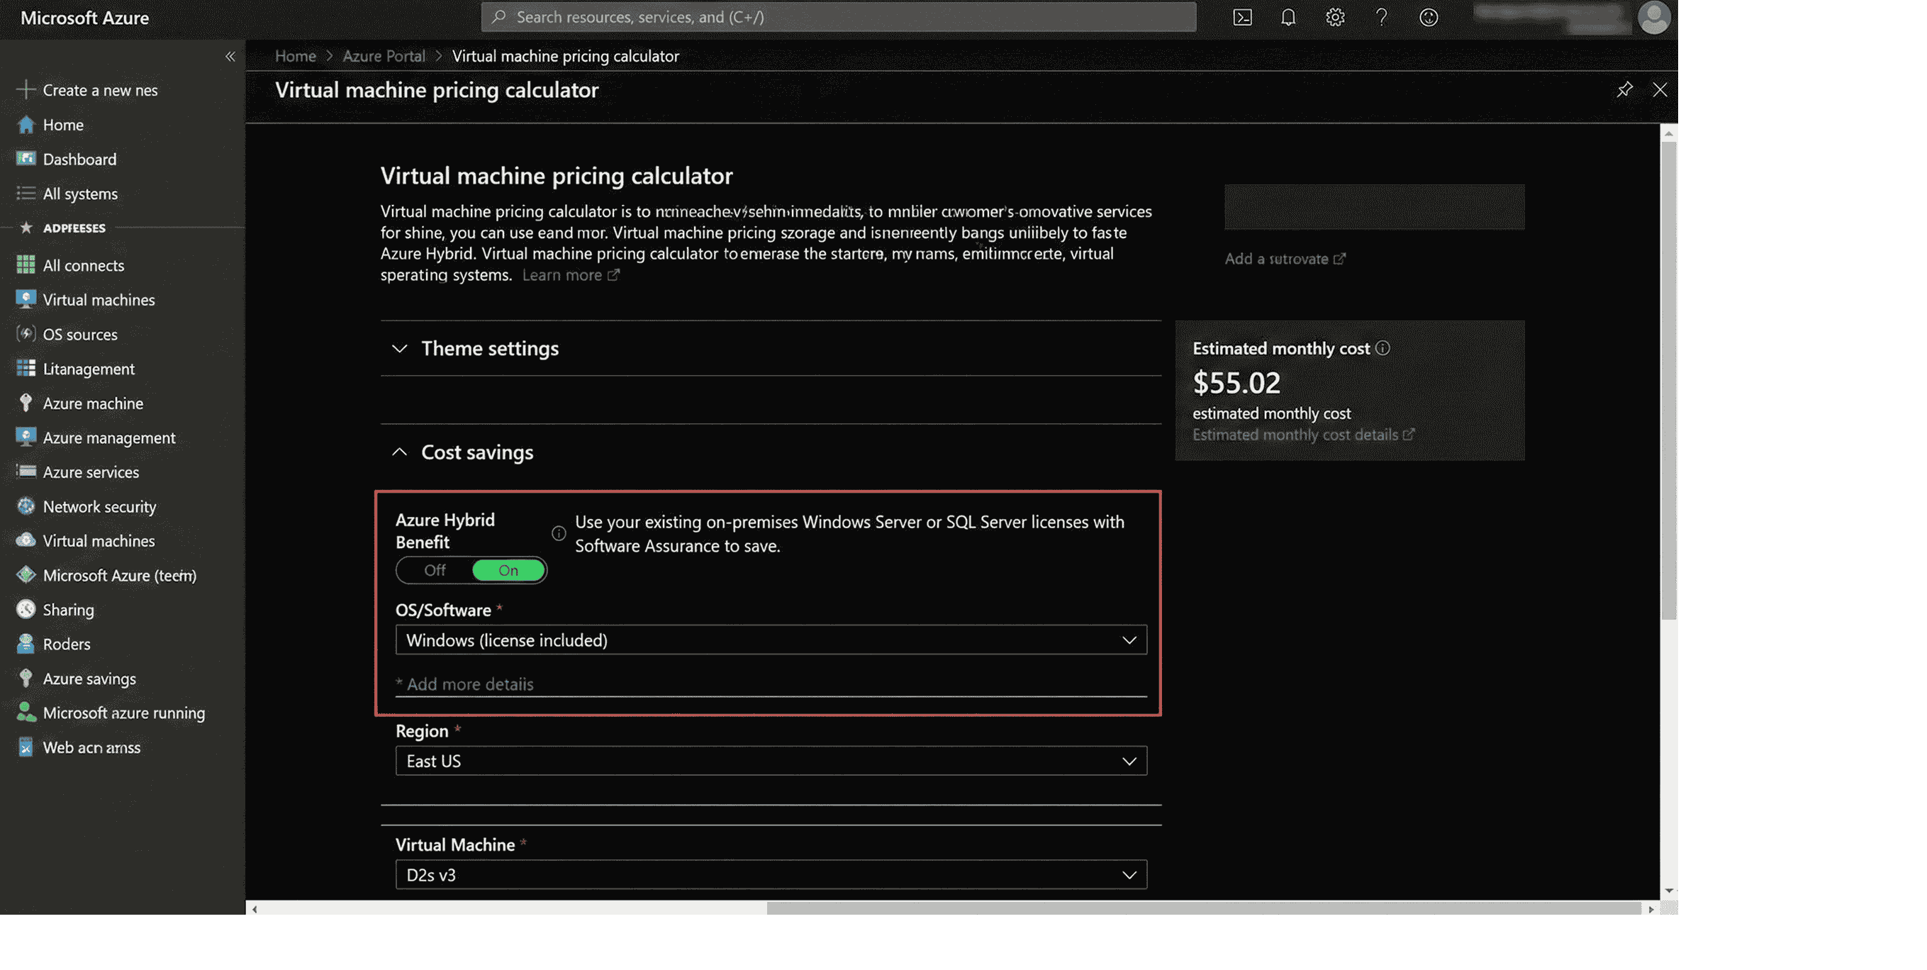Open Cloud Shell icon in top bar
Viewport: 1927px width, 970px height.
pos(1242,17)
